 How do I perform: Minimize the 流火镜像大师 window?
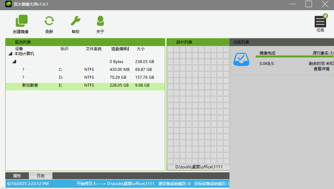click(x=292, y=4)
